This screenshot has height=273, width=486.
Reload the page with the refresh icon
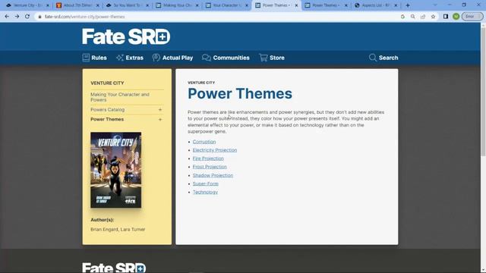point(27,17)
